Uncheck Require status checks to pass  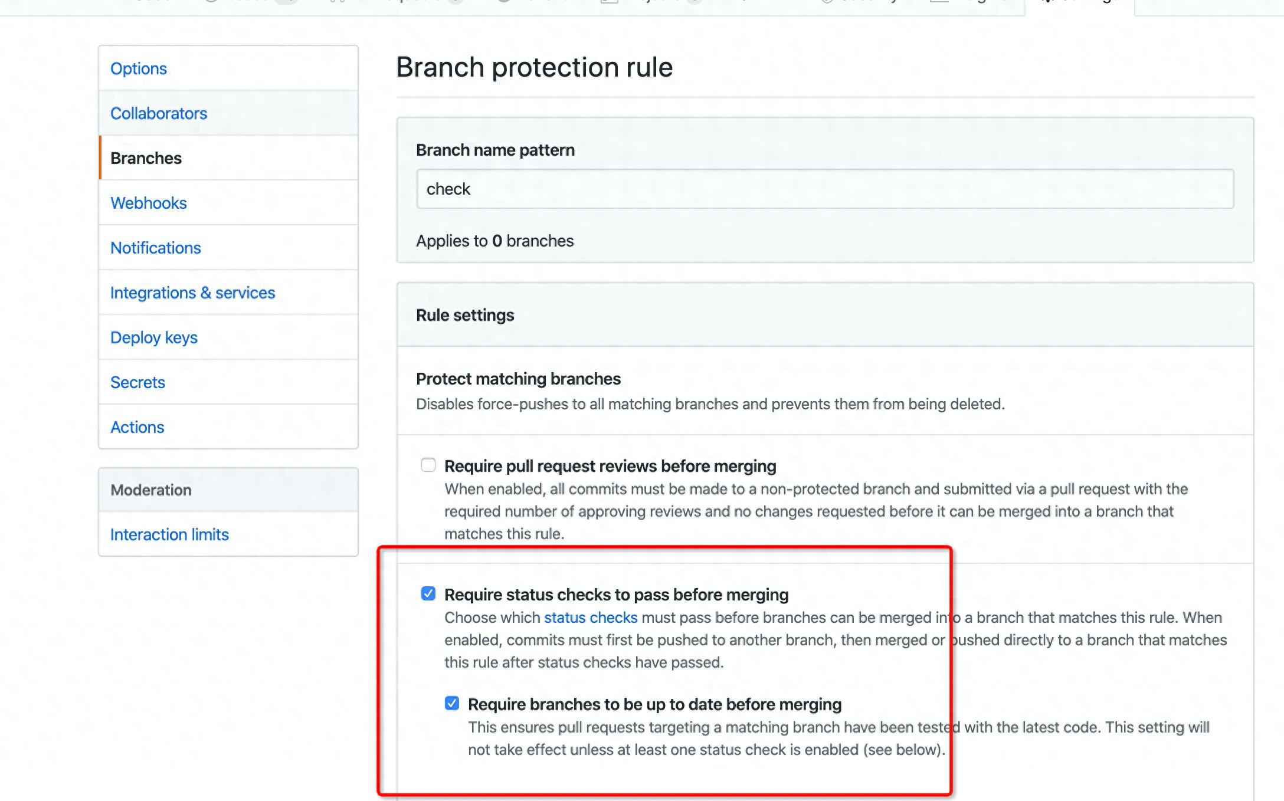pyautogui.click(x=428, y=593)
